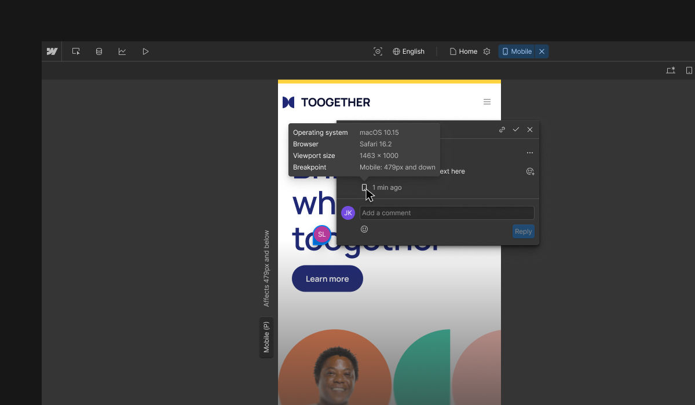Open the analytics chart icon
The width and height of the screenshot is (695, 405).
tap(122, 51)
